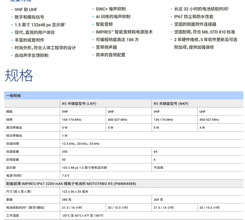Select channel capacity value '256'
The height and width of the screenshot is (220, 245).
[65, 152]
